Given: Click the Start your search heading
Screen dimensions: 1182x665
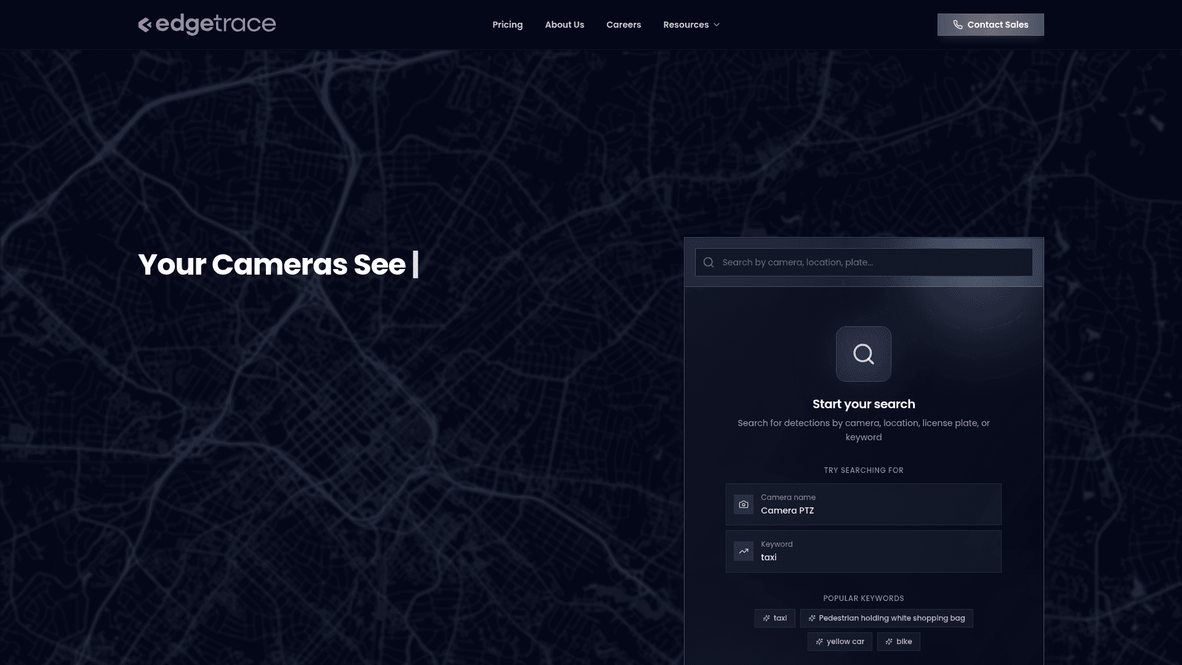Looking at the screenshot, I should 864,404.
